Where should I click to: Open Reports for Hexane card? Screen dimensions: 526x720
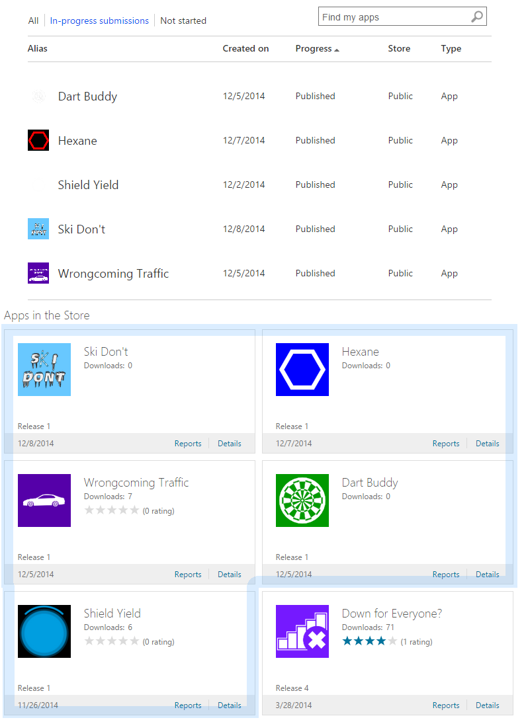tap(446, 444)
